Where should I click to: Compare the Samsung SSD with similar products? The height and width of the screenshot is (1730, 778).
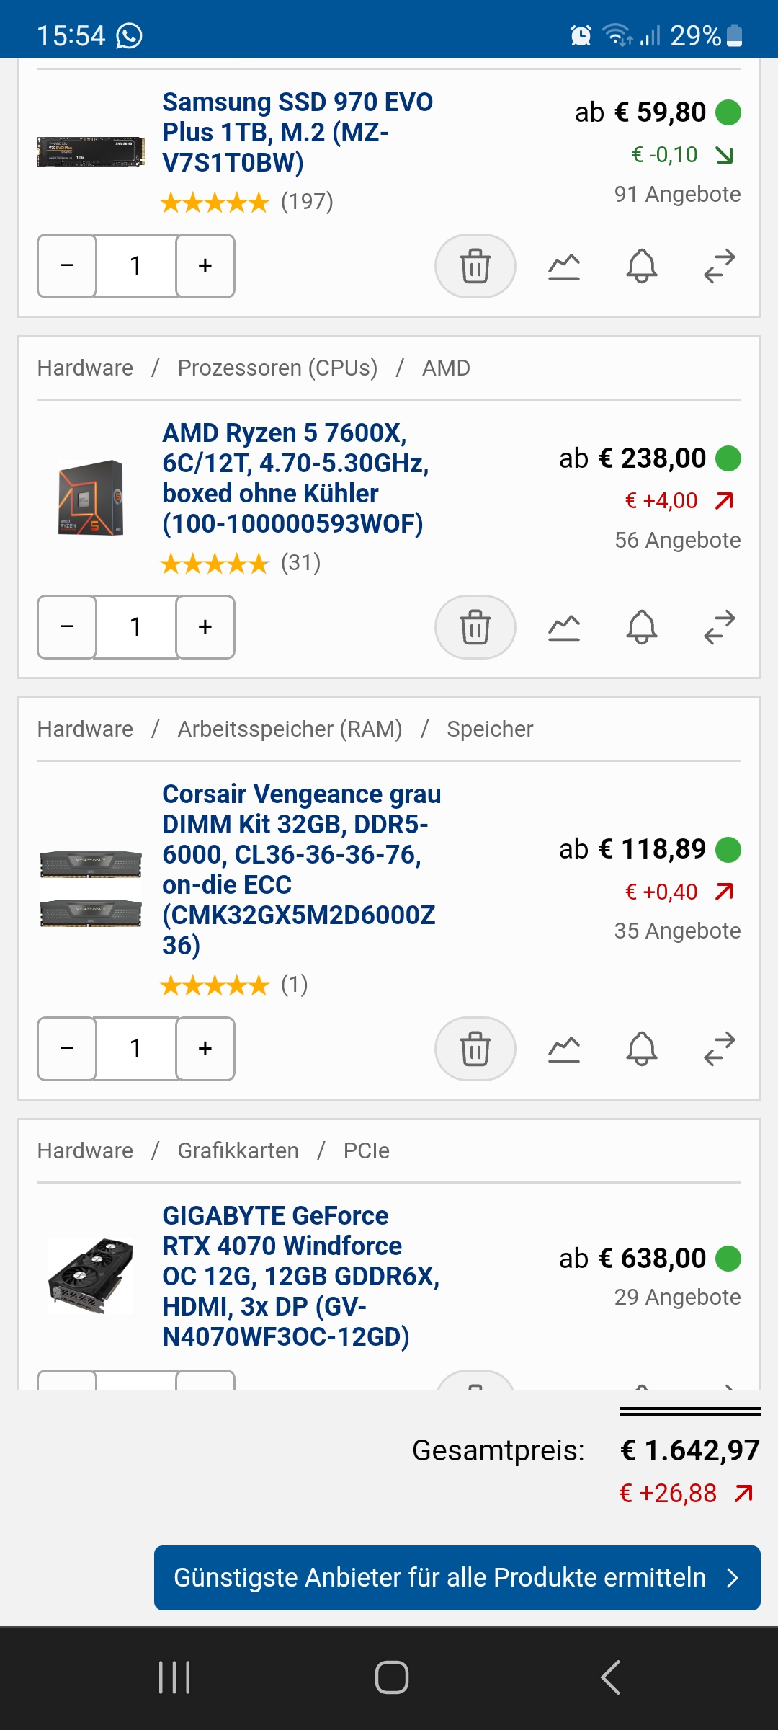click(x=719, y=267)
